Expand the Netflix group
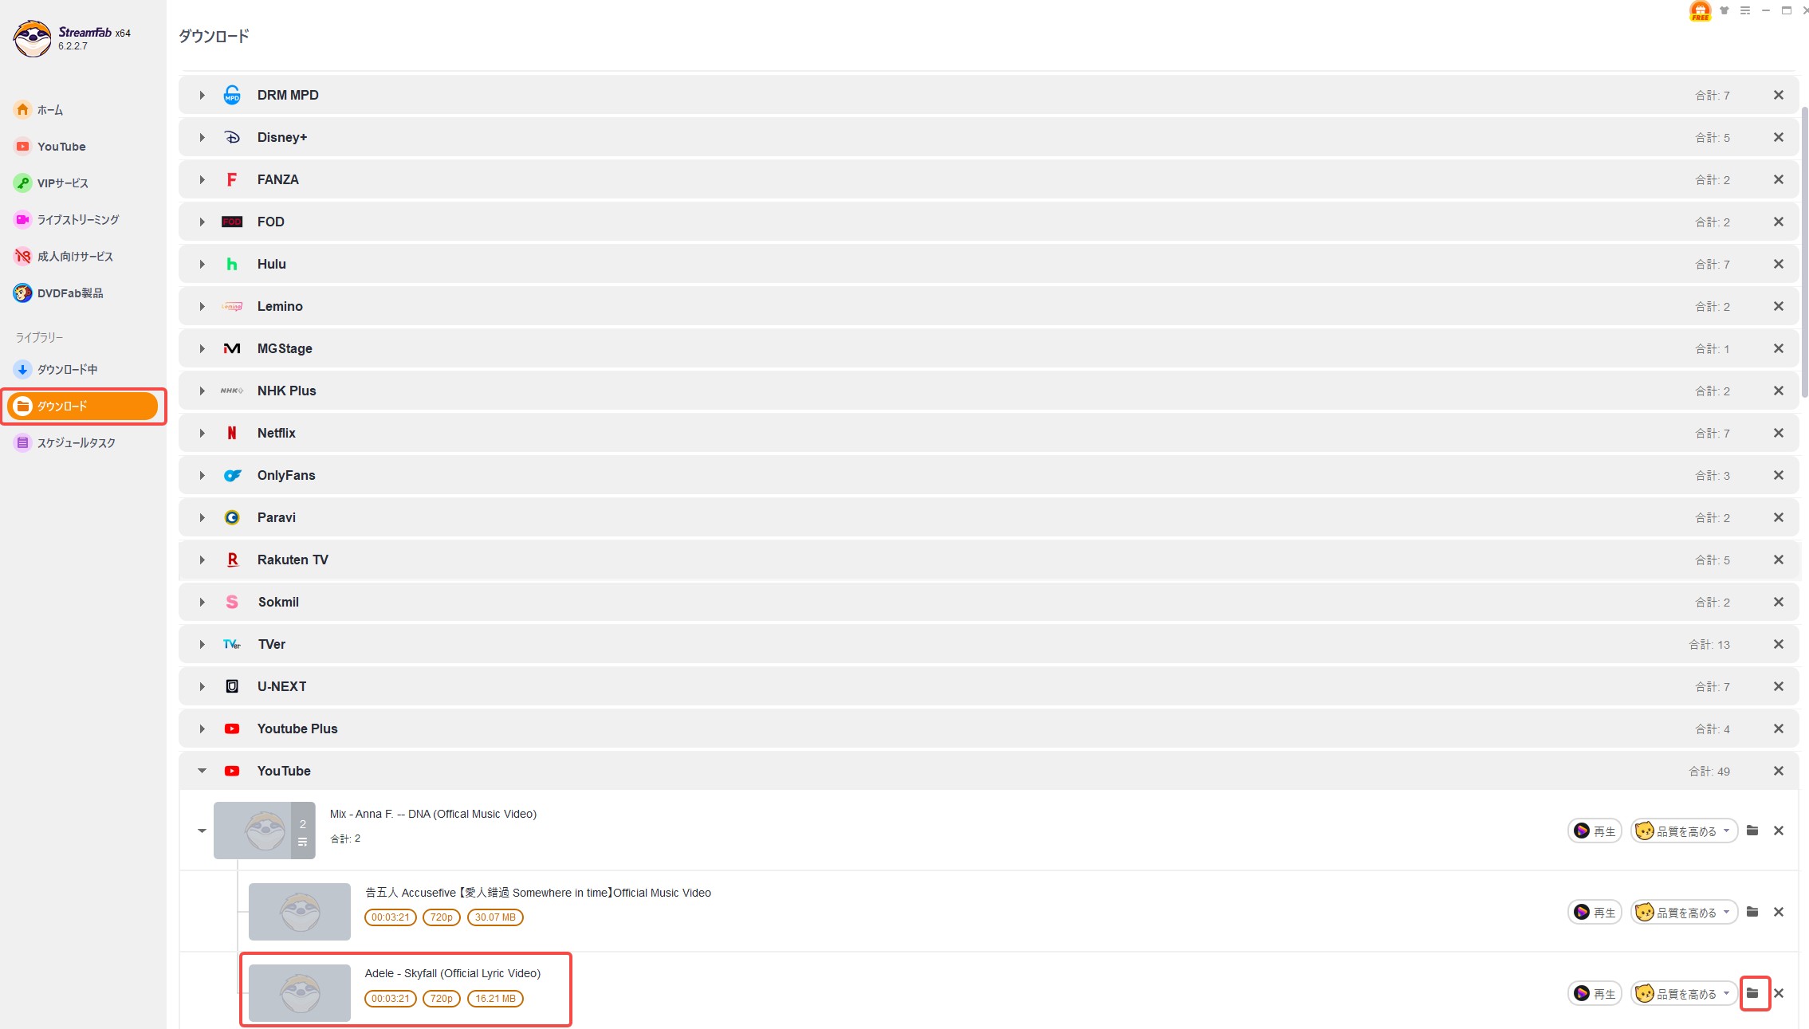Image resolution: width=1809 pixels, height=1029 pixels. (x=203, y=434)
